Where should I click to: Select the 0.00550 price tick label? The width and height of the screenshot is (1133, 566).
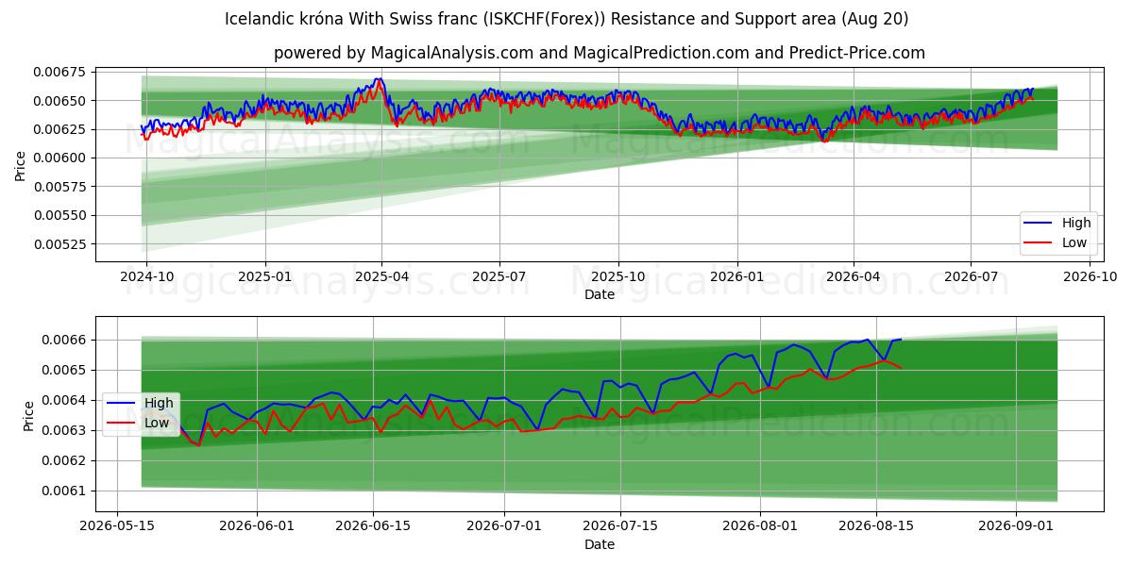(x=59, y=215)
